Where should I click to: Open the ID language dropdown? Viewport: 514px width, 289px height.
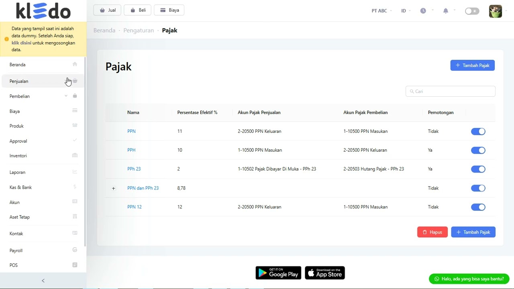pyautogui.click(x=406, y=11)
